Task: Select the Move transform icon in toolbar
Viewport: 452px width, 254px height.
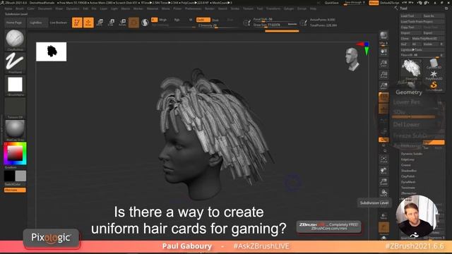Action: point(100,23)
